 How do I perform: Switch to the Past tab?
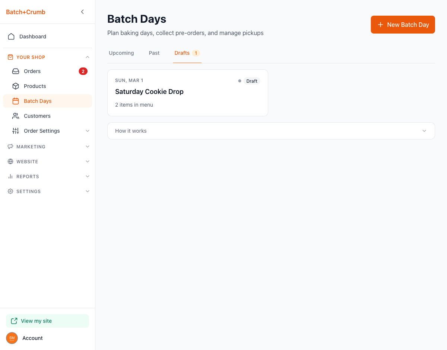[x=154, y=53]
